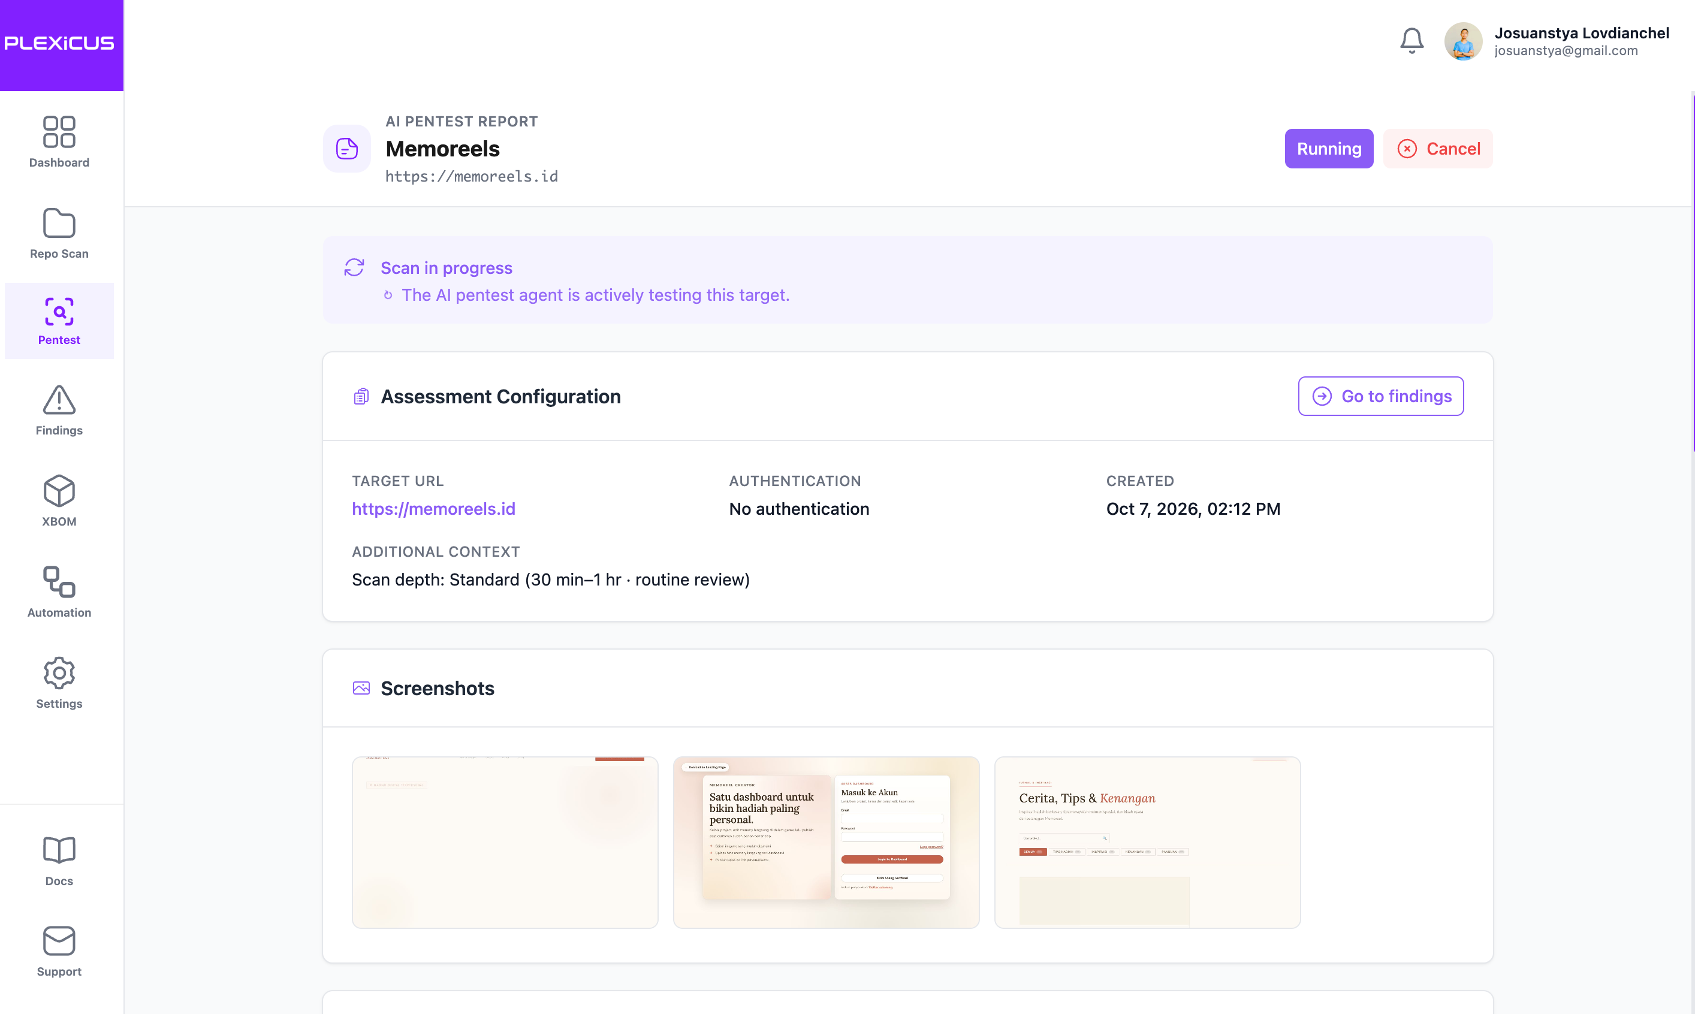The image size is (1695, 1014).
Task: Click the Scan in progress heading
Action: click(446, 268)
